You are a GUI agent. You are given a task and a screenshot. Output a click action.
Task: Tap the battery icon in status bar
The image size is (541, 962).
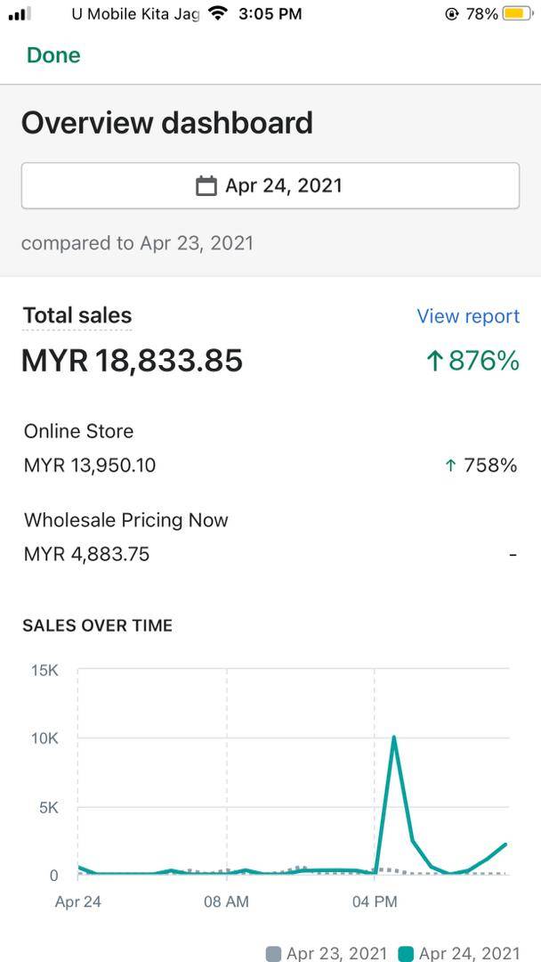point(516,13)
